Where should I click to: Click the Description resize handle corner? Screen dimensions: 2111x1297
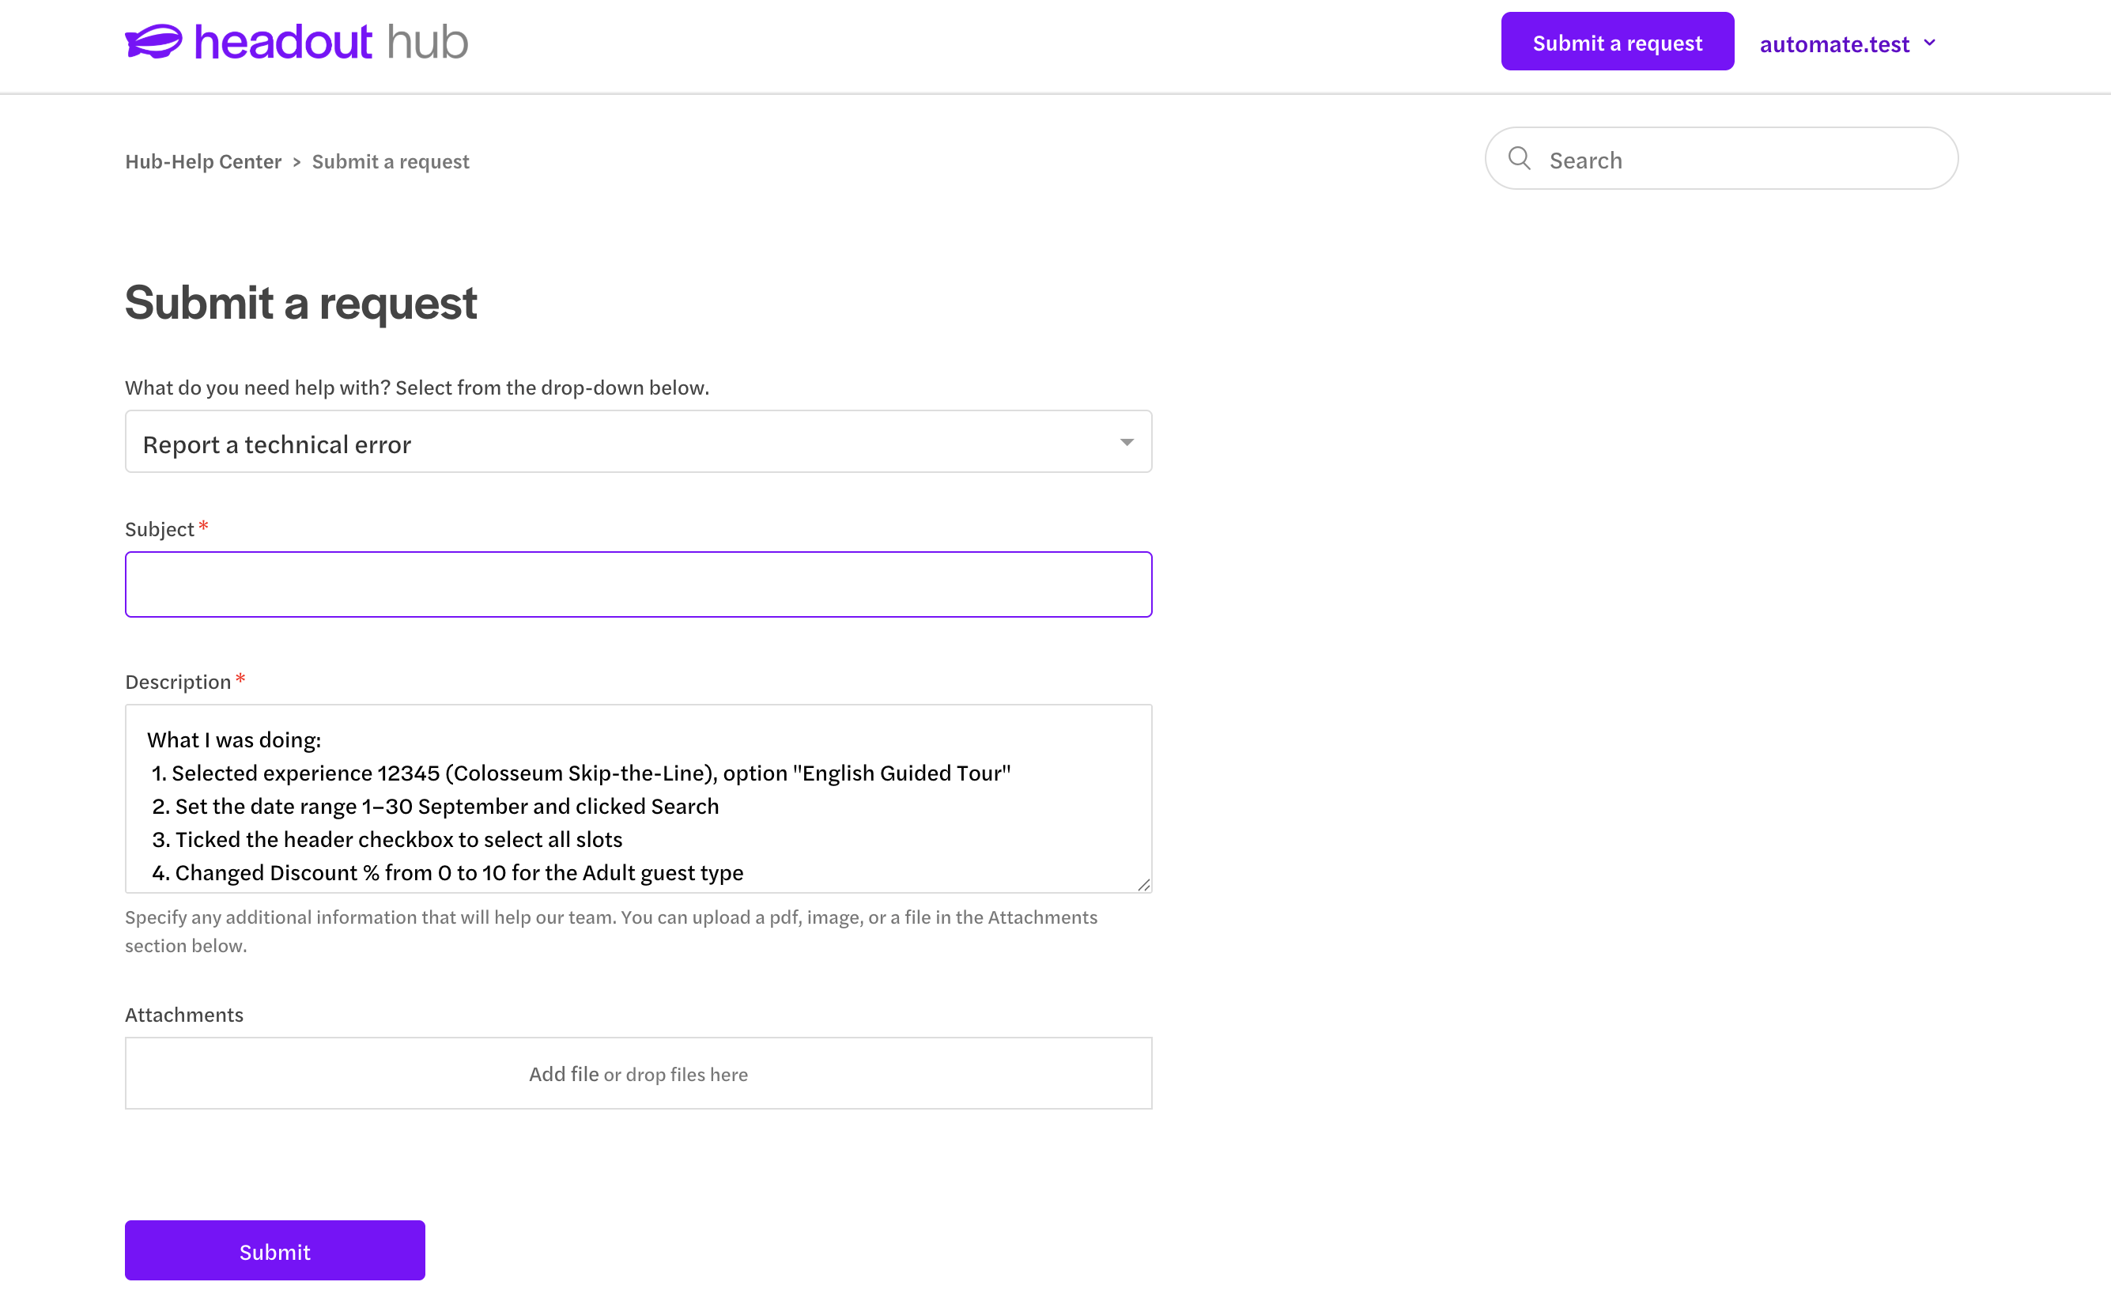pyautogui.click(x=1144, y=884)
